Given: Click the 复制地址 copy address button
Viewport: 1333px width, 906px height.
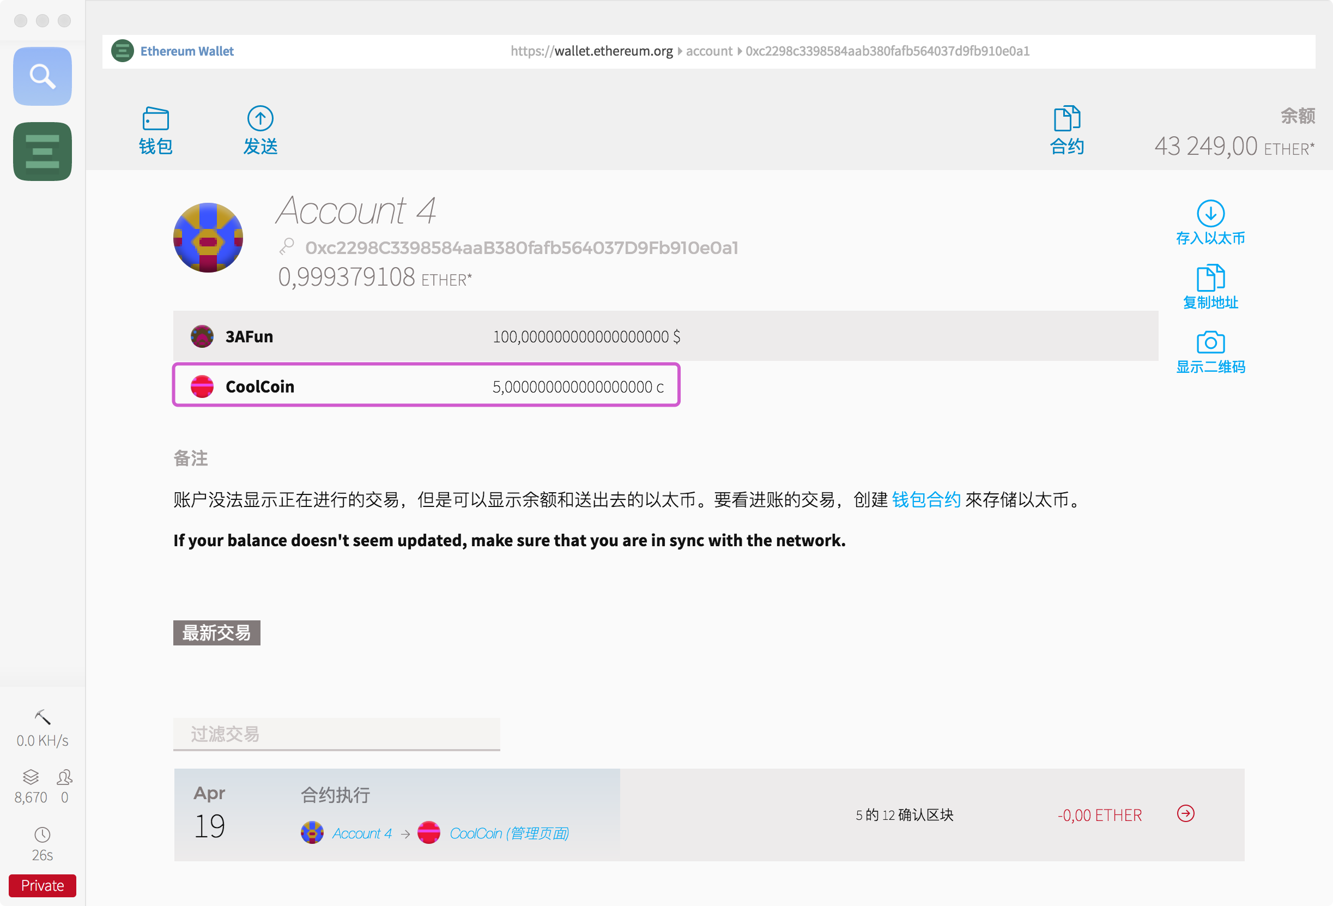Looking at the screenshot, I should 1210,287.
